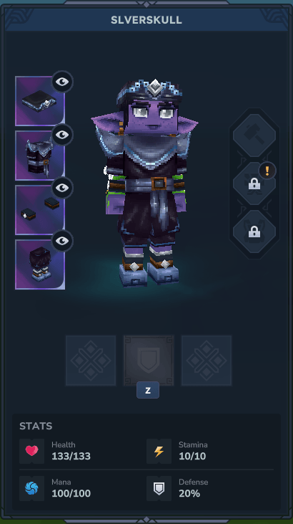Click the Health heart icon

click(x=31, y=451)
